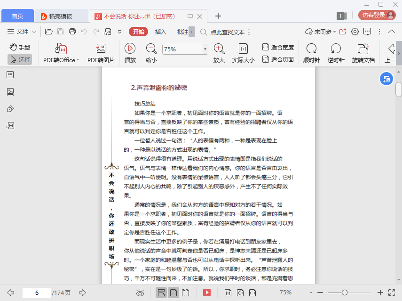Switch to 手型 hand tool
Screen dimensions: 402x301
pyautogui.click(x=20, y=47)
